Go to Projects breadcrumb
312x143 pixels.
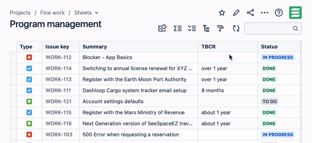click(20, 13)
